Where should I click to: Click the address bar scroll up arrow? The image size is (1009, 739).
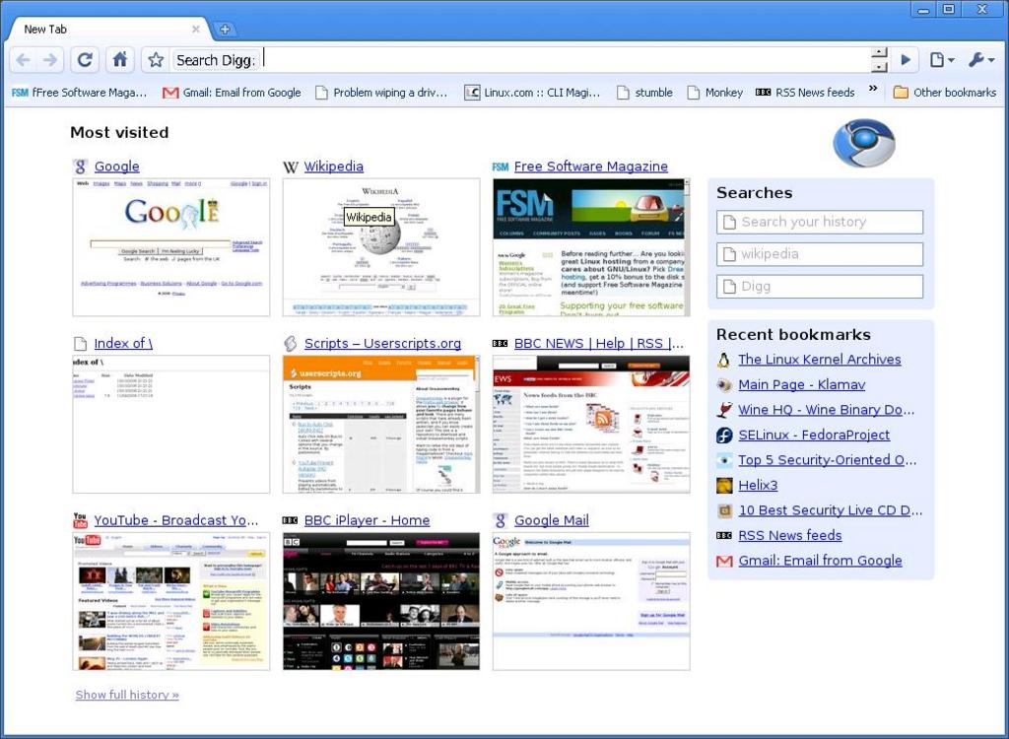click(x=879, y=53)
